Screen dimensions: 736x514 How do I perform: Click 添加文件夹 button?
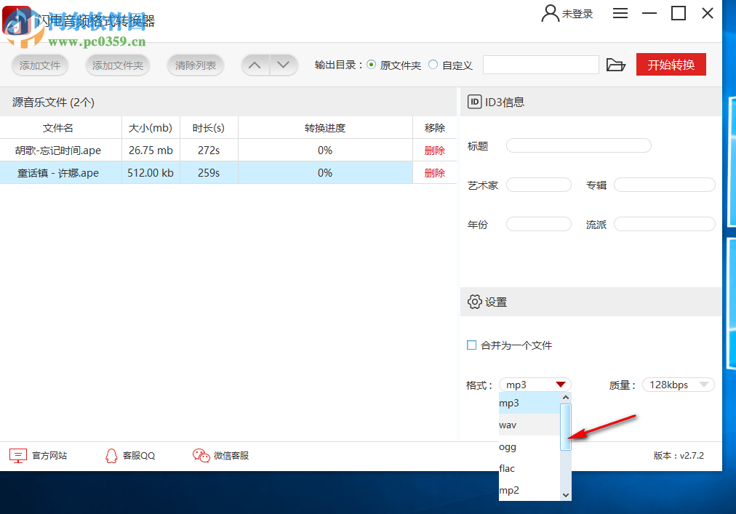pyautogui.click(x=117, y=65)
